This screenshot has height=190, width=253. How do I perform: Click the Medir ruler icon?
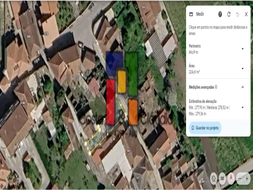[x=191, y=14]
